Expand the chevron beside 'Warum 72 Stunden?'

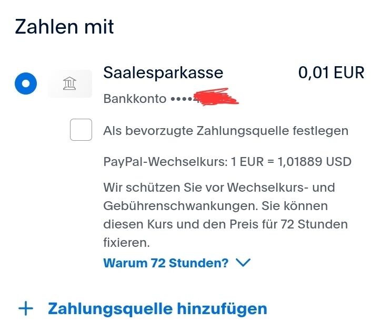243,263
